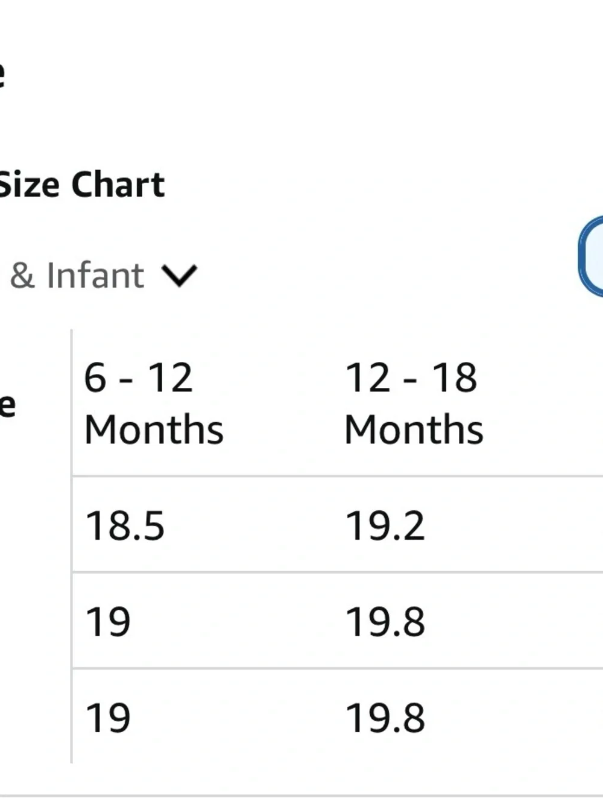Click the blank row-label cell beside bottom 19
603x804 pixels.
tap(35, 717)
